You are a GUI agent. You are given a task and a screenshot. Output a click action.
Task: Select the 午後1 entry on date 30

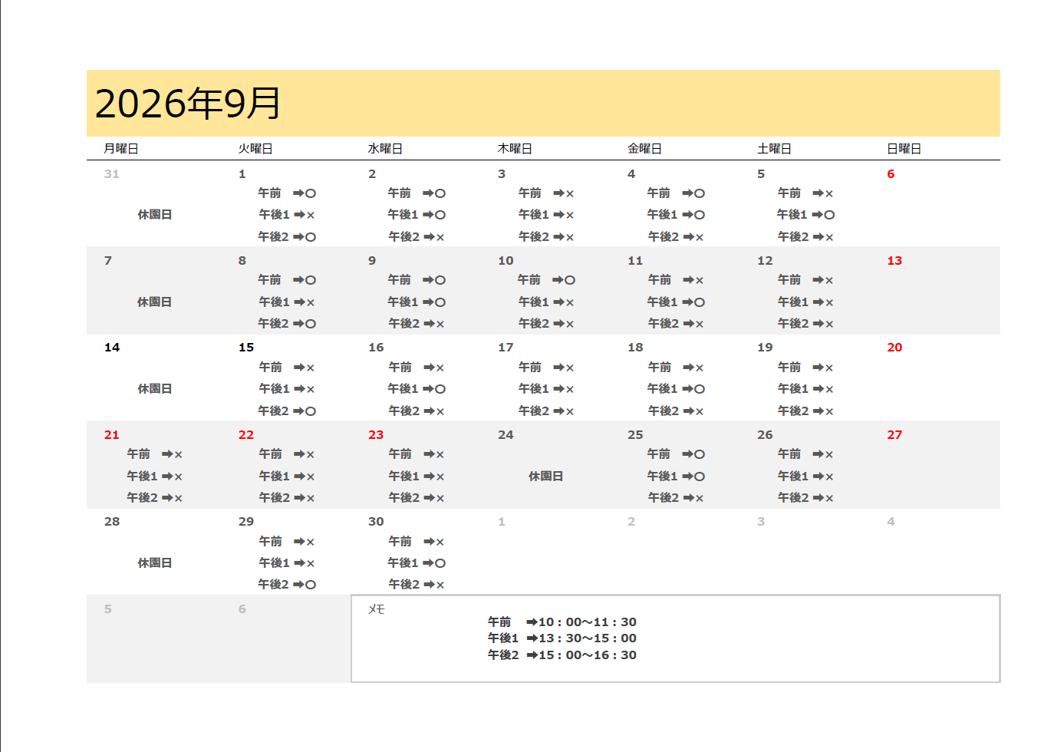[x=417, y=563]
